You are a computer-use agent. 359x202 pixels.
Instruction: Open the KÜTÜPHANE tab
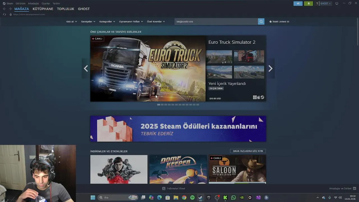pyautogui.click(x=43, y=9)
